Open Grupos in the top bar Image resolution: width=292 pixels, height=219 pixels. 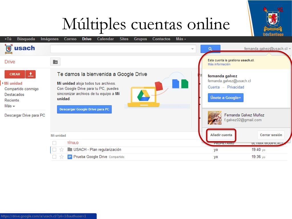[x=140, y=39]
